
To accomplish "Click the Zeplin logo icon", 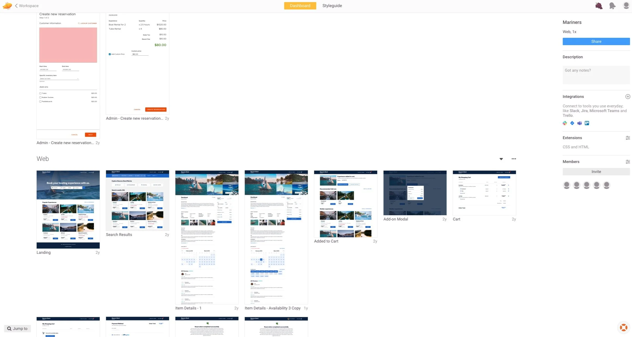I will click(7, 6).
